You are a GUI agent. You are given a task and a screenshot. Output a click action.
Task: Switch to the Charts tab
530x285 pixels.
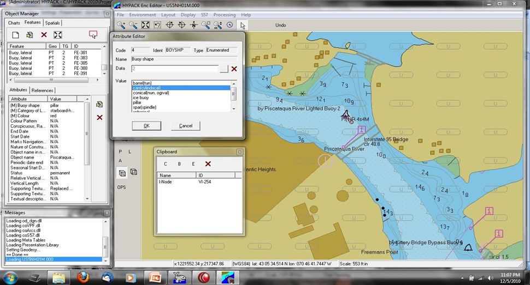coord(14,23)
